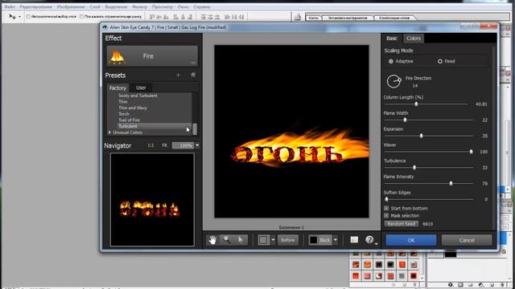Screen dimensions: 515x289
Task: Click Create adjustment layer icon in Layers panel
Action: click(x=481, y=285)
